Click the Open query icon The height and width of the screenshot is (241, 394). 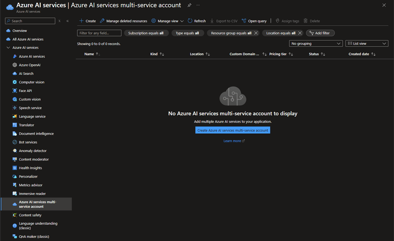tap(244, 21)
